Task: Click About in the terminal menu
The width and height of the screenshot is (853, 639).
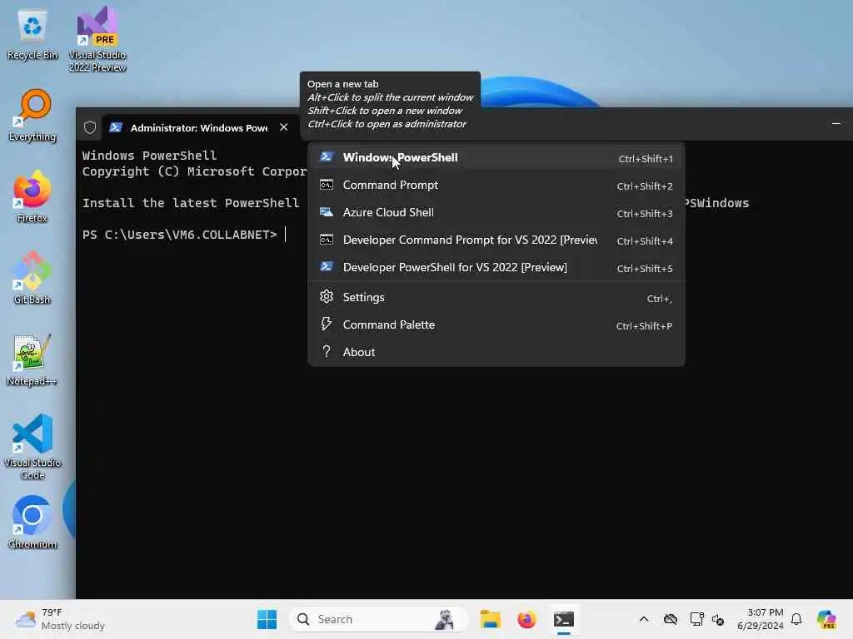Action: tap(496, 352)
